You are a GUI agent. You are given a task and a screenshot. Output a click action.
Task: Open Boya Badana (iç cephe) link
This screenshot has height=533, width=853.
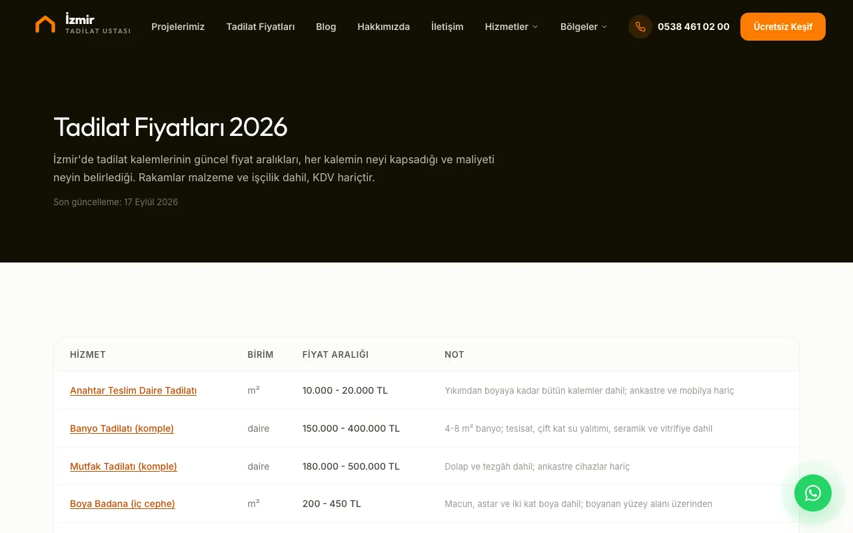pyautogui.click(x=123, y=504)
